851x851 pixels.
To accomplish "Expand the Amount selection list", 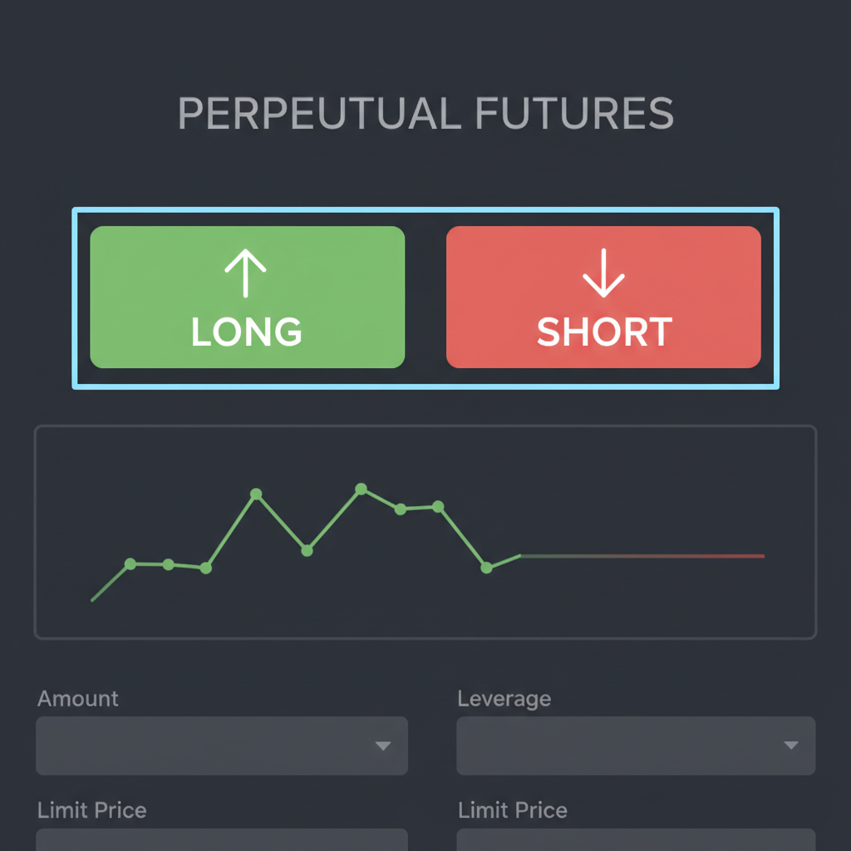I will point(221,746).
